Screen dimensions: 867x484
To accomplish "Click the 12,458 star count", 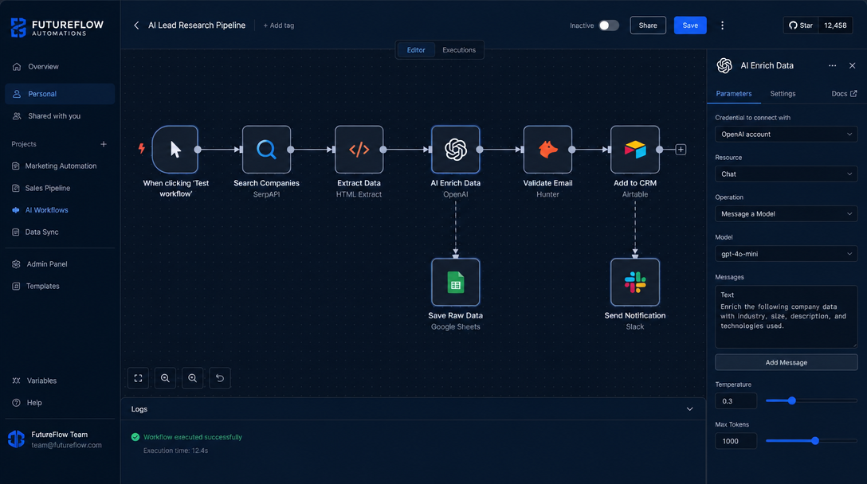I will (x=835, y=25).
